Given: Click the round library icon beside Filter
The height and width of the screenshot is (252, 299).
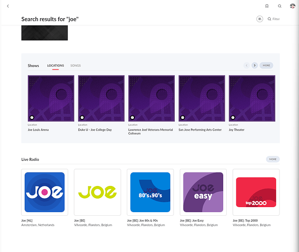Looking at the screenshot, I should click(260, 19).
